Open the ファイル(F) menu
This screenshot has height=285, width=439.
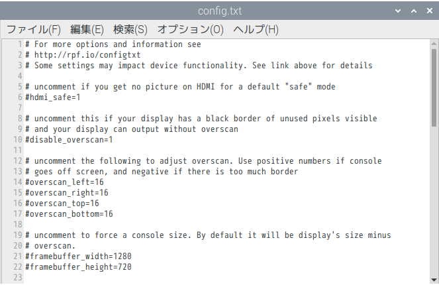click(33, 30)
